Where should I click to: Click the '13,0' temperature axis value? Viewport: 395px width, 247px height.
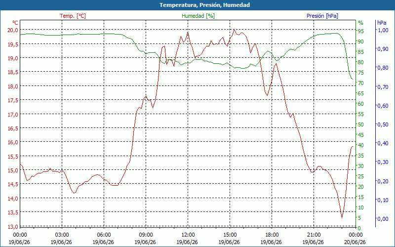(13, 226)
